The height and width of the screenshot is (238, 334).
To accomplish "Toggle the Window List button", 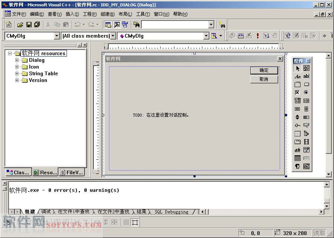I will (125, 25).
